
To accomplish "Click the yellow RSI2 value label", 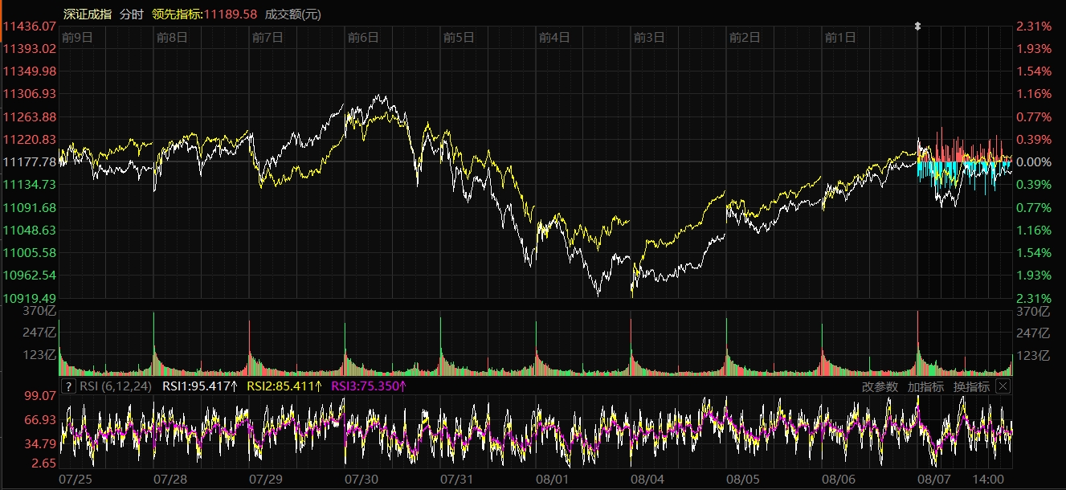I will click(x=284, y=386).
